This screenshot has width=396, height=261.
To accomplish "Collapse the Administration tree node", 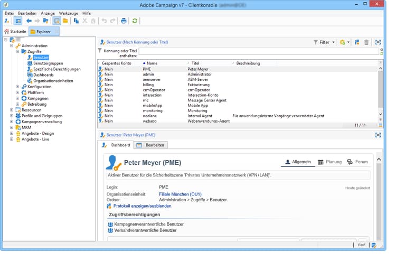I will point(12,46).
